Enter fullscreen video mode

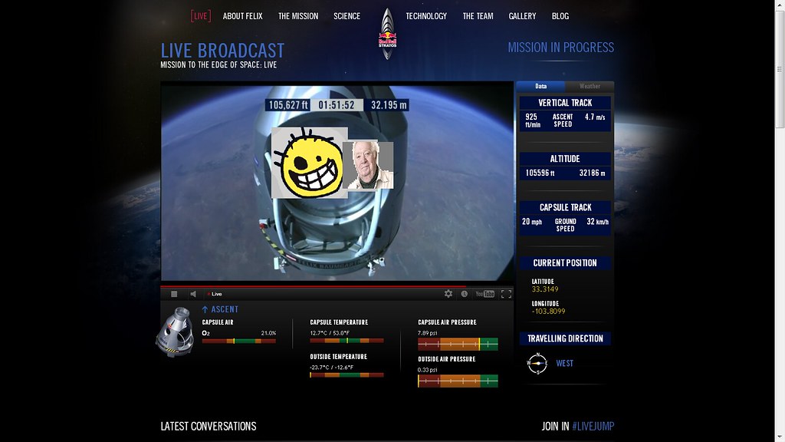506,294
